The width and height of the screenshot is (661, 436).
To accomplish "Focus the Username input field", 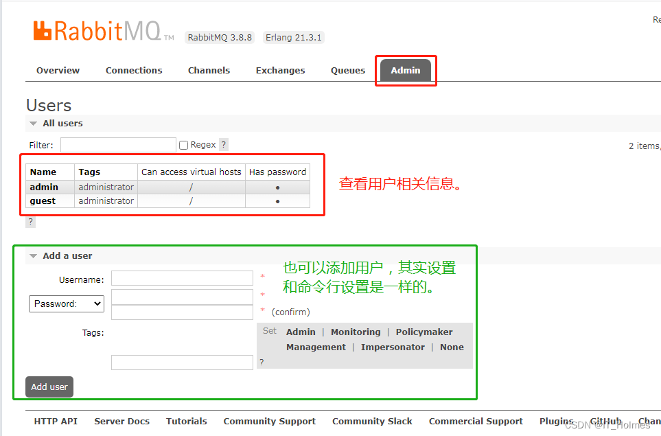I will click(x=182, y=278).
